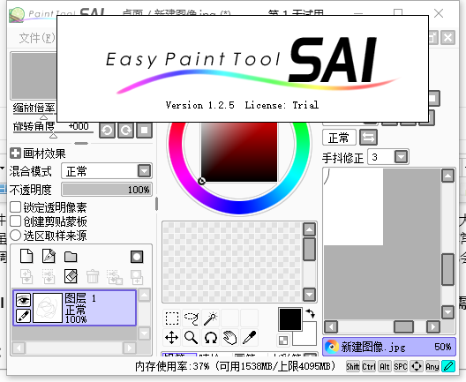Click the crosshair icon in status bar
This screenshot has height=382, width=466.
tap(417, 366)
